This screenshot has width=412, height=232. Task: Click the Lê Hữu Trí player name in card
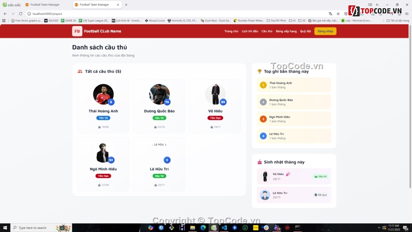[x=159, y=169]
